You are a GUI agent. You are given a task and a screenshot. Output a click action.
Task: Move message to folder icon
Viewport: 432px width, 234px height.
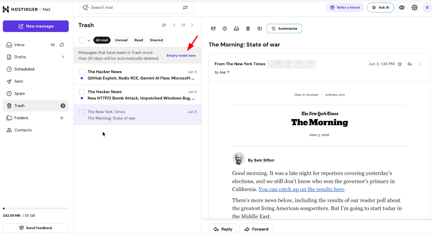pos(260,29)
